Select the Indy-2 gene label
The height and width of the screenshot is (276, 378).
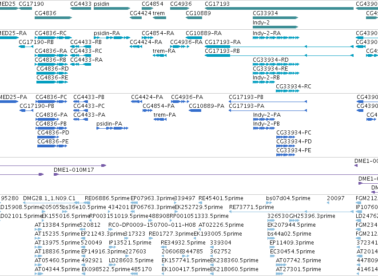click(x=261, y=22)
